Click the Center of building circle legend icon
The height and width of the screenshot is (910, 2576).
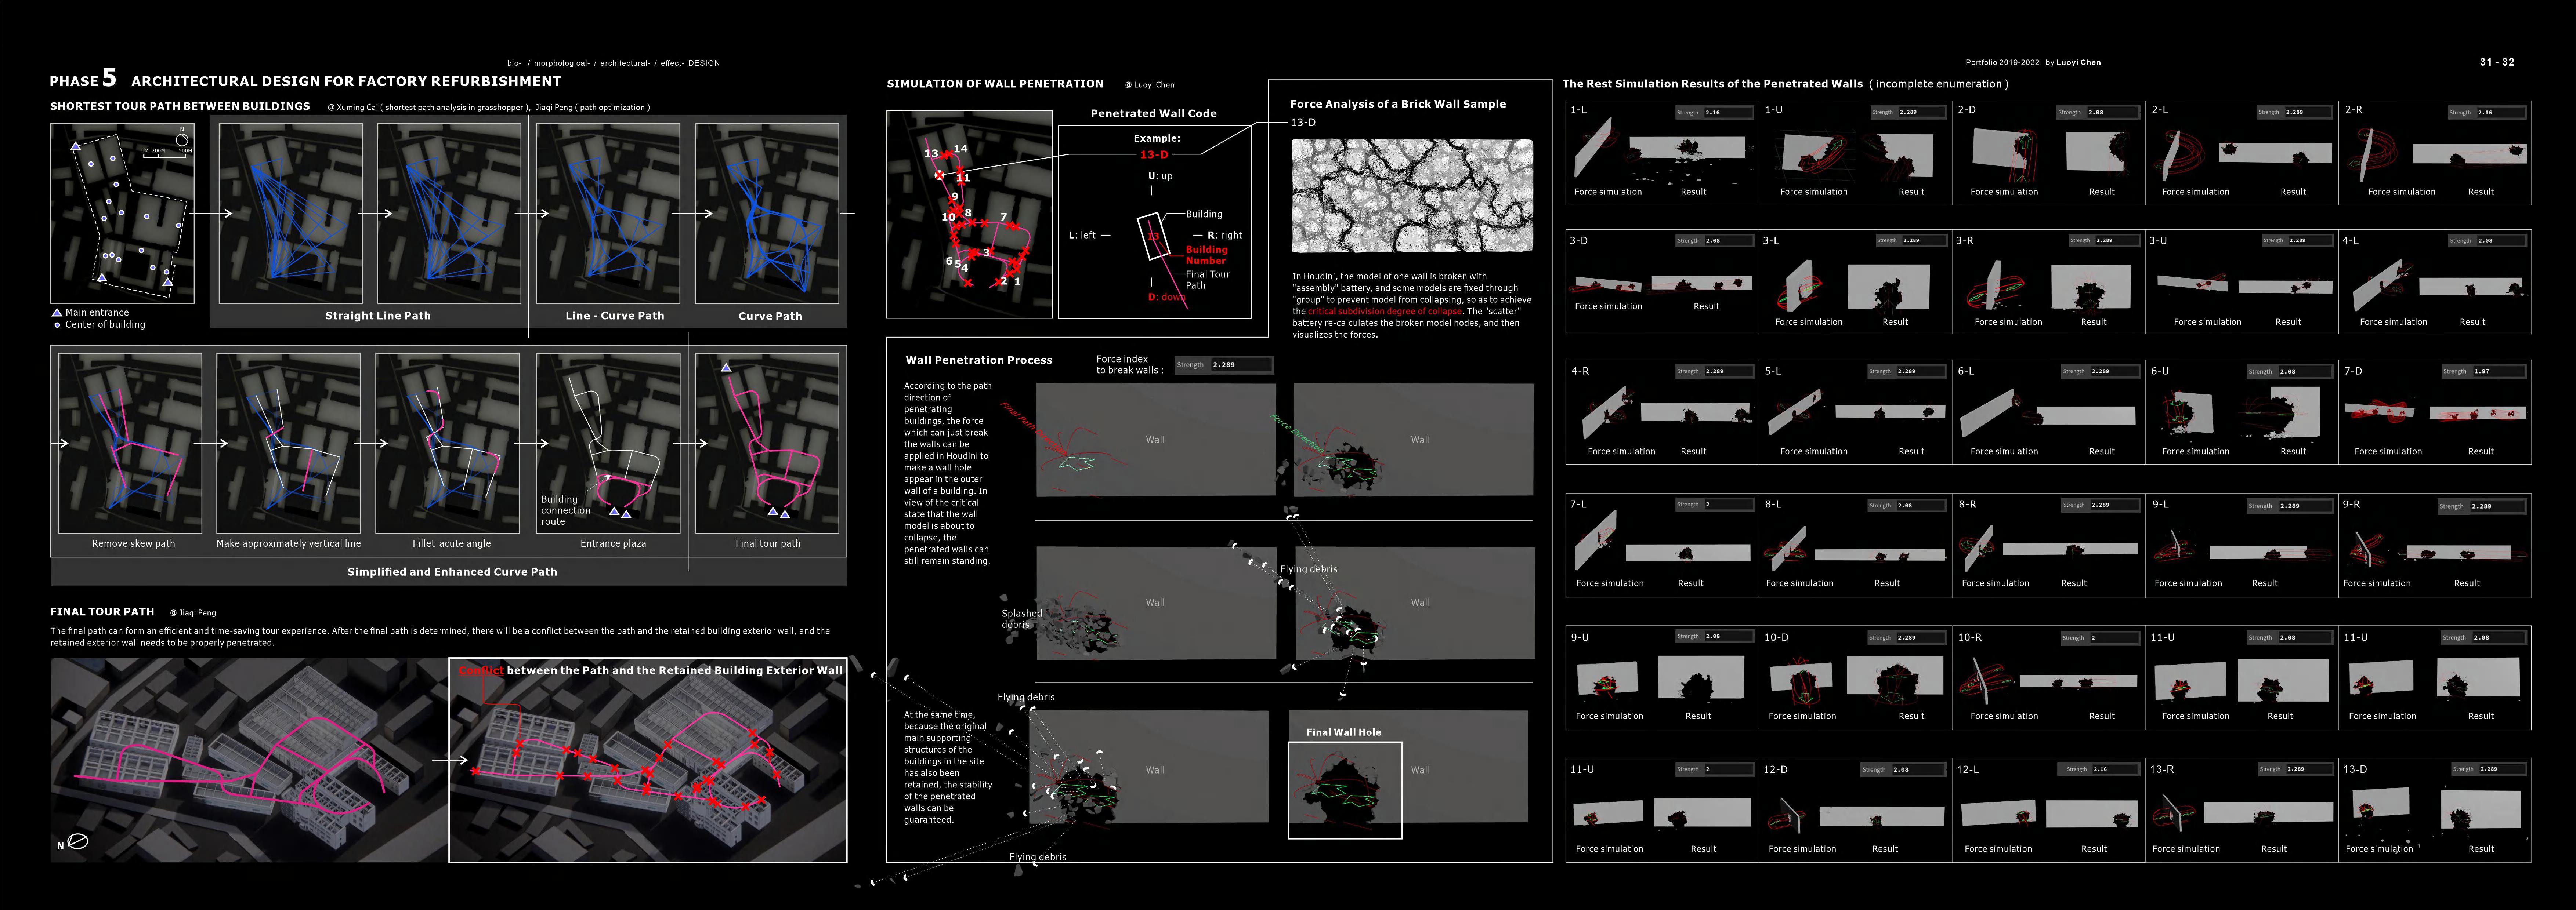(x=57, y=325)
